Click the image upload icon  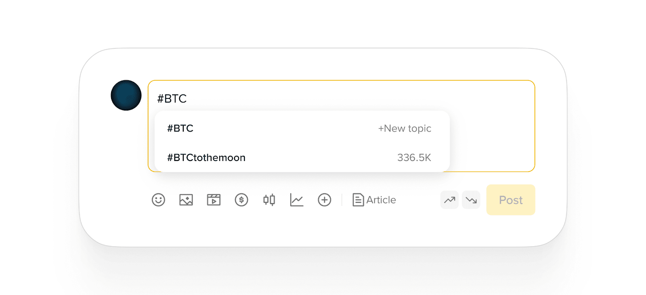(x=186, y=200)
